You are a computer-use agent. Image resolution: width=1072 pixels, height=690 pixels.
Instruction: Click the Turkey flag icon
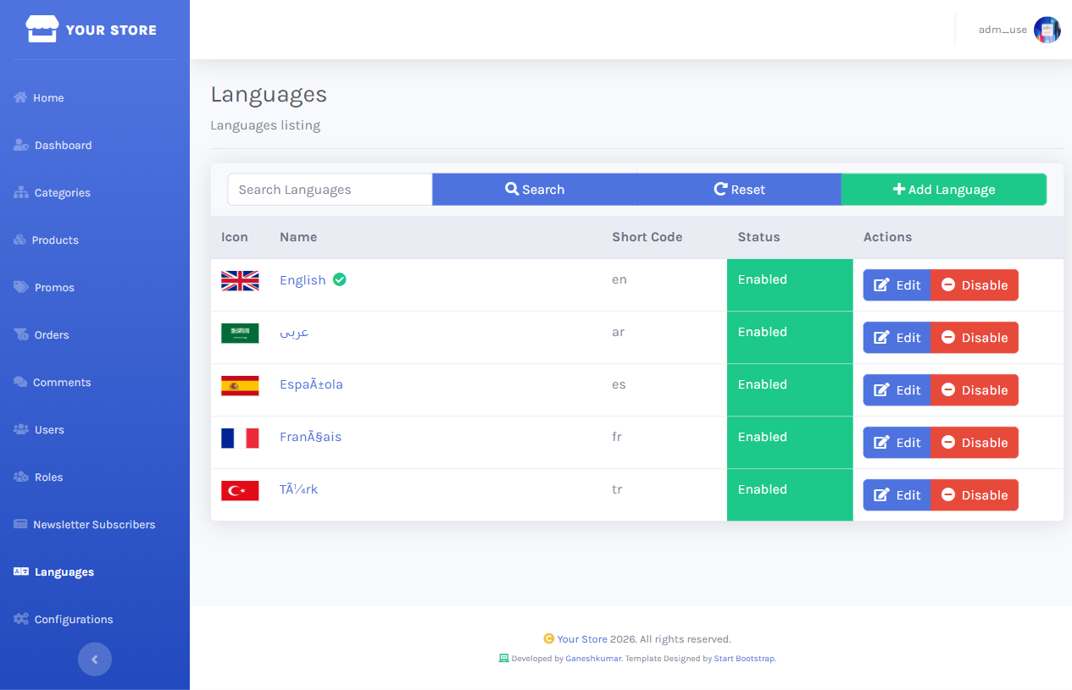(240, 491)
